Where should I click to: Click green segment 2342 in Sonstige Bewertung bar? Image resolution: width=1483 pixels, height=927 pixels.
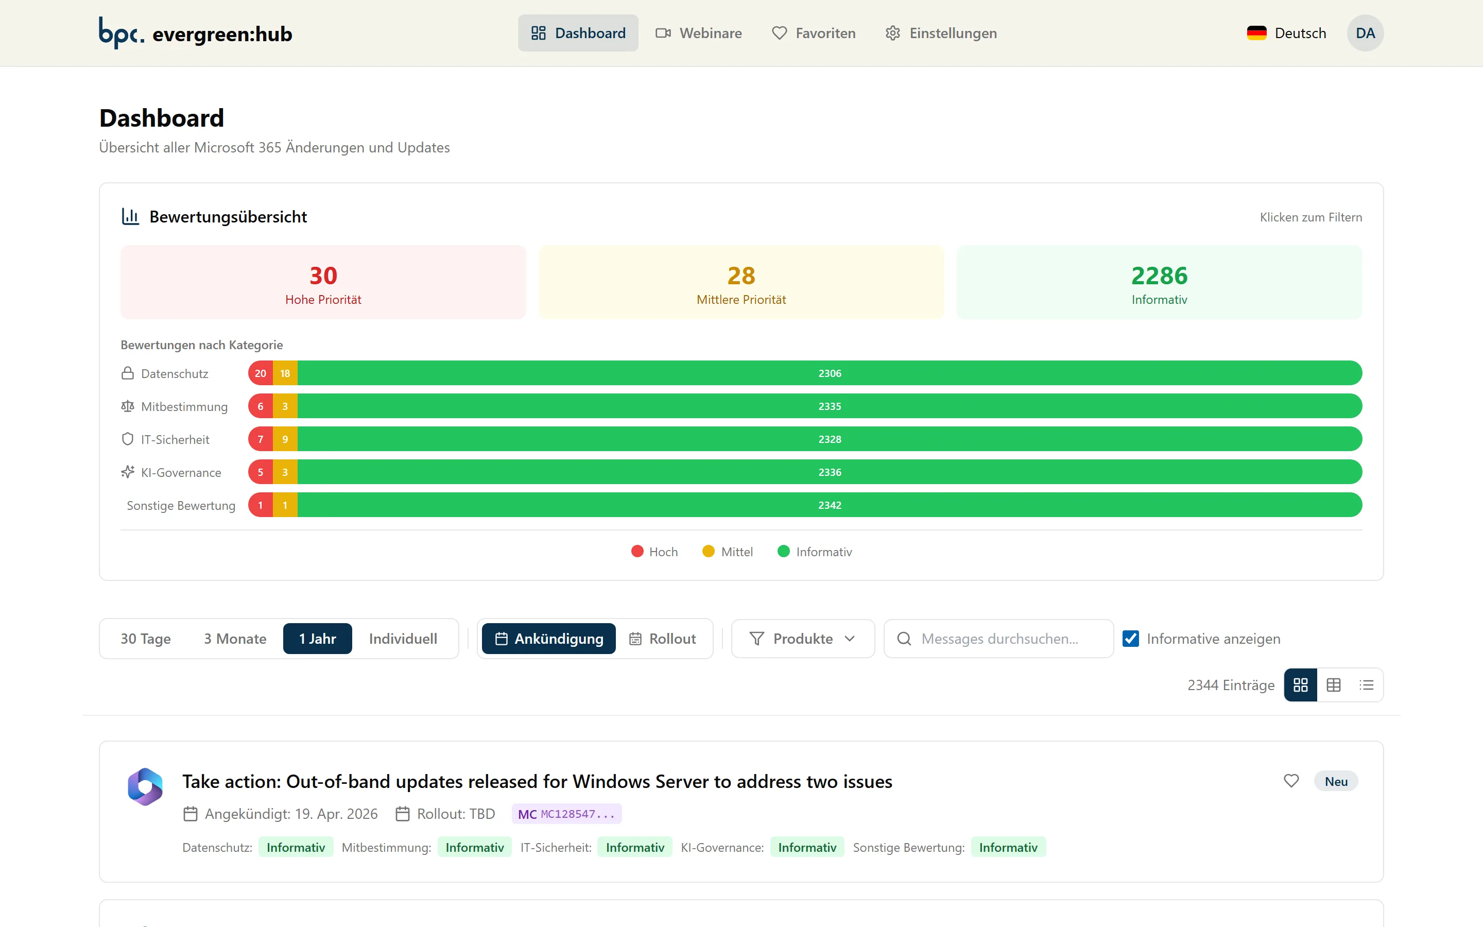click(x=830, y=505)
